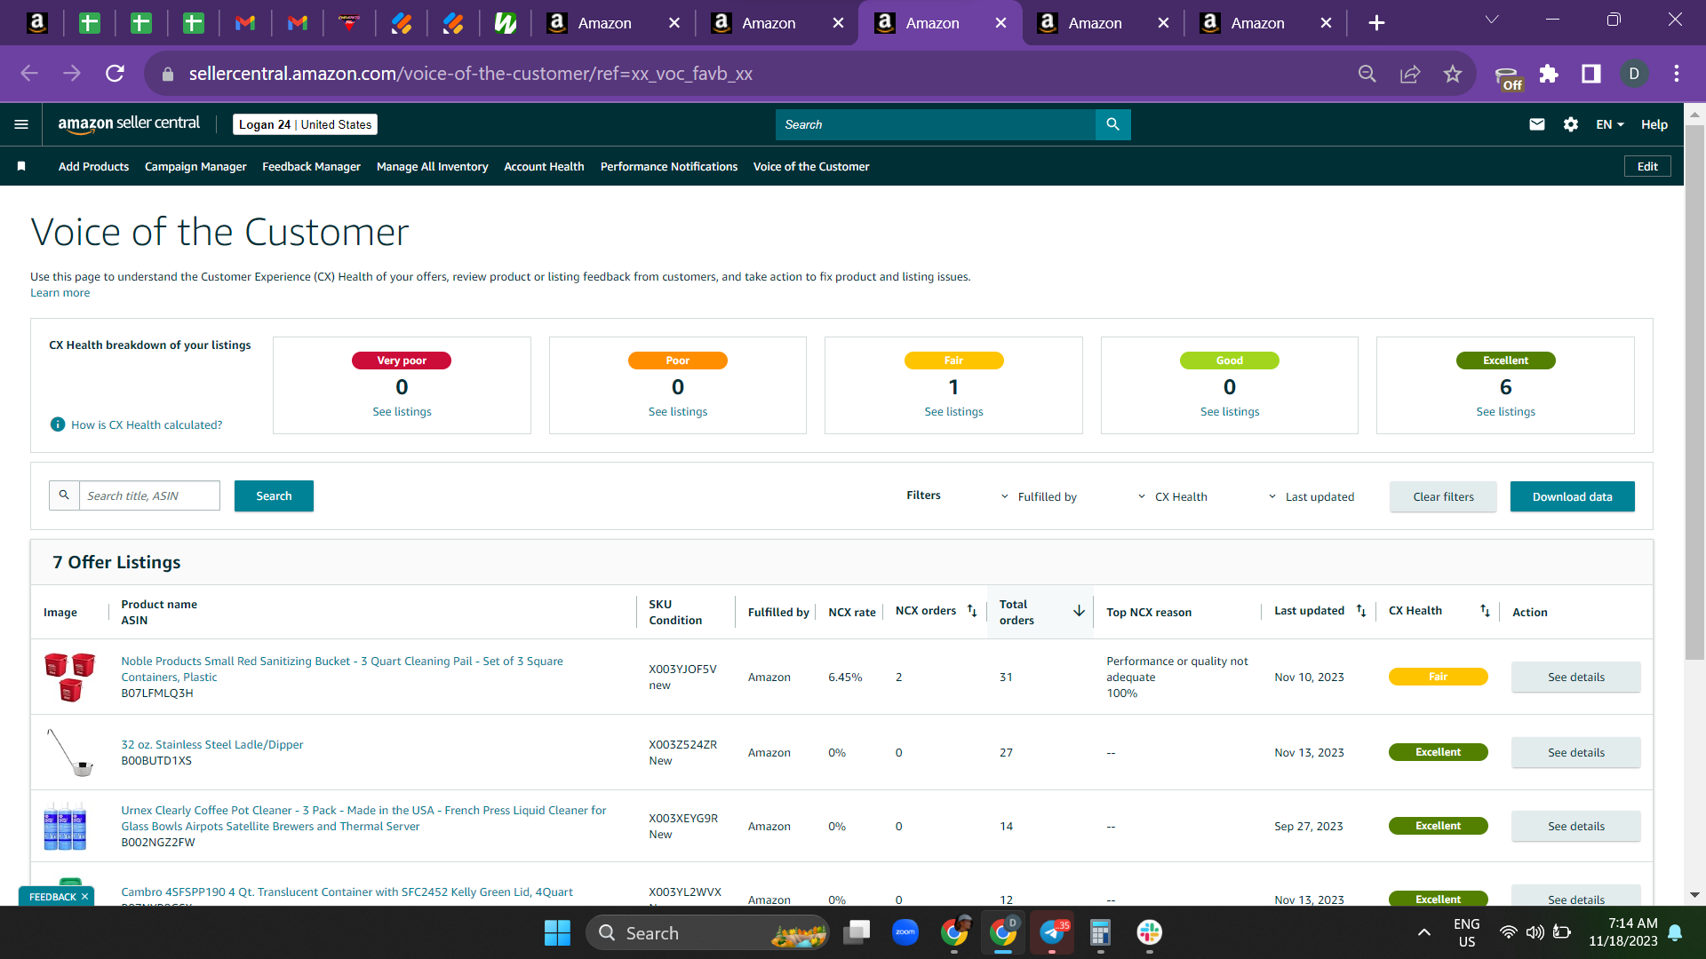
Task: Click the Windows Start button
Action: click(x=557, y=932)
